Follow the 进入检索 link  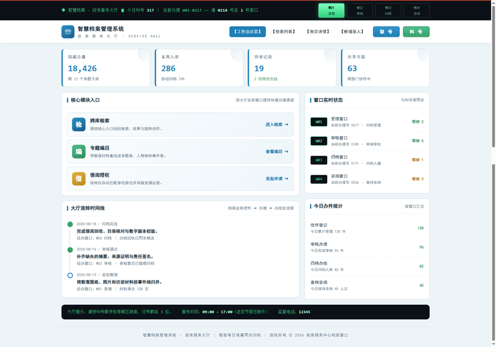[277, 125]
